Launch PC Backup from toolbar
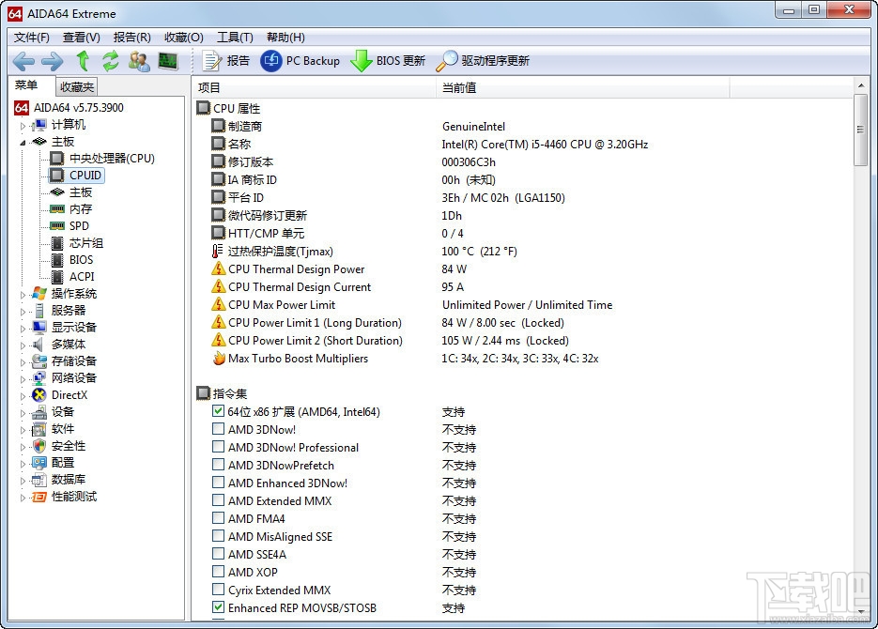The height and width of the screenshot is (629, 878). coord(300,60)
